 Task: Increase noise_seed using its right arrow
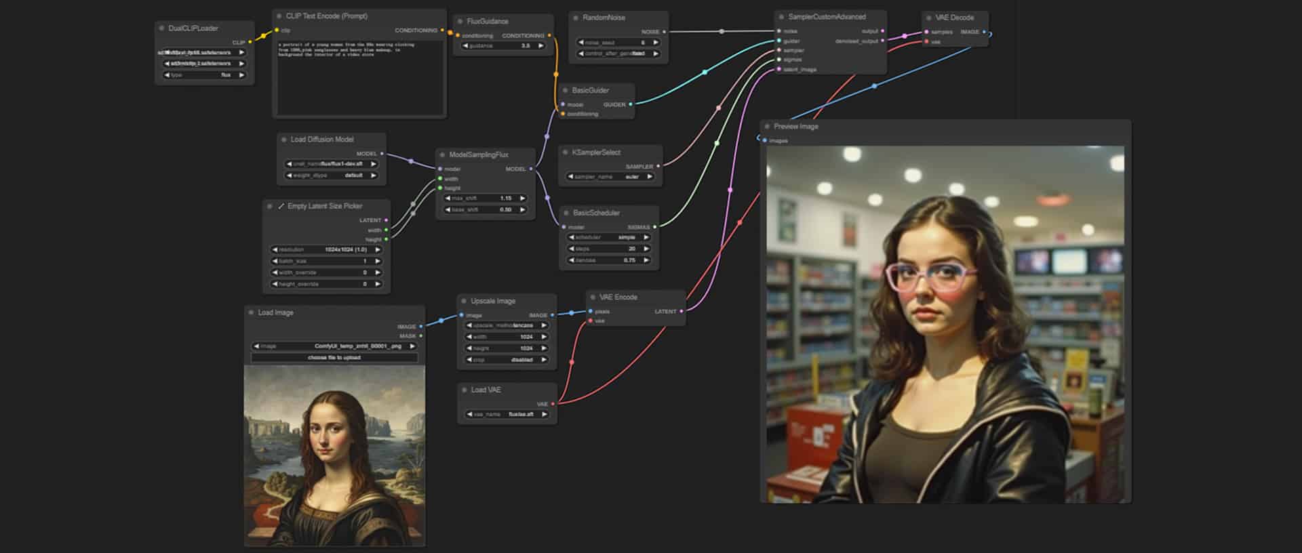656,43
